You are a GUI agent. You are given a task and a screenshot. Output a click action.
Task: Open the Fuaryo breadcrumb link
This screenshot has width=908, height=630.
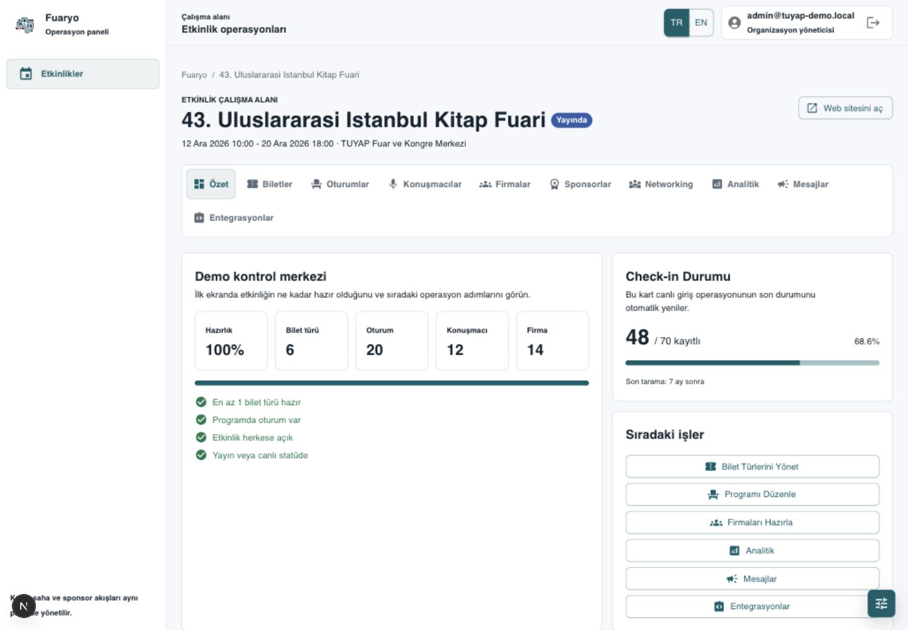point(194,74)
